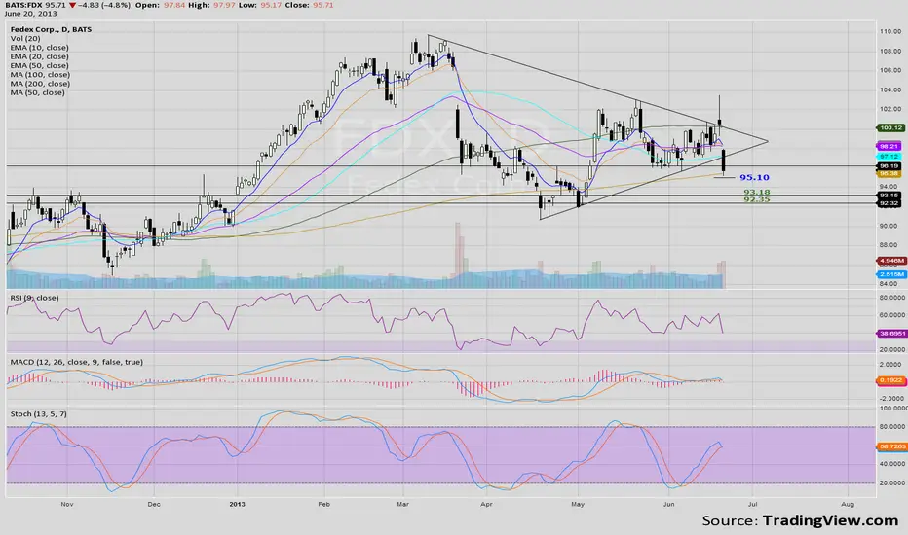Click the 'Jul' label on time axis
This screenshot has height=535, width=908.
click(x=752, y=504)
